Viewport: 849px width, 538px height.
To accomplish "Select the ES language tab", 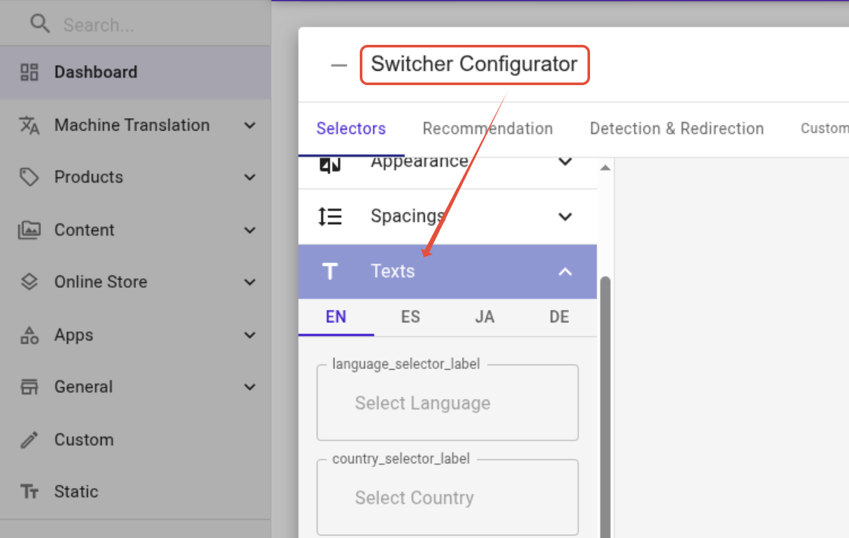I will coord(411,317).
